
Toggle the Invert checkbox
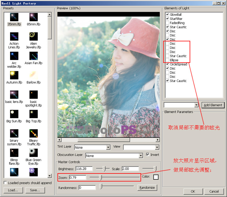[x=147, y=154]
